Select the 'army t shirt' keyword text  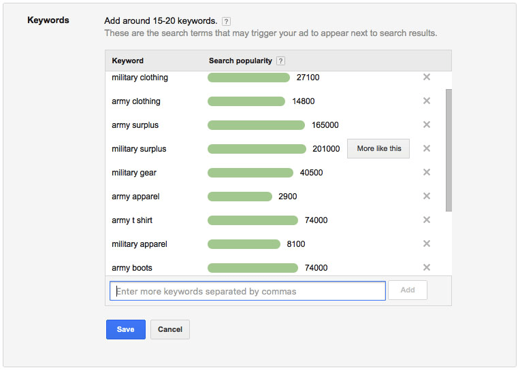coord(132,220)
